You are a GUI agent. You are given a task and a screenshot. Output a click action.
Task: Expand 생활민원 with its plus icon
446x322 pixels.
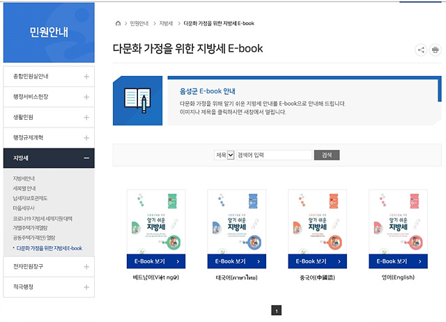[x=86, y=118]
